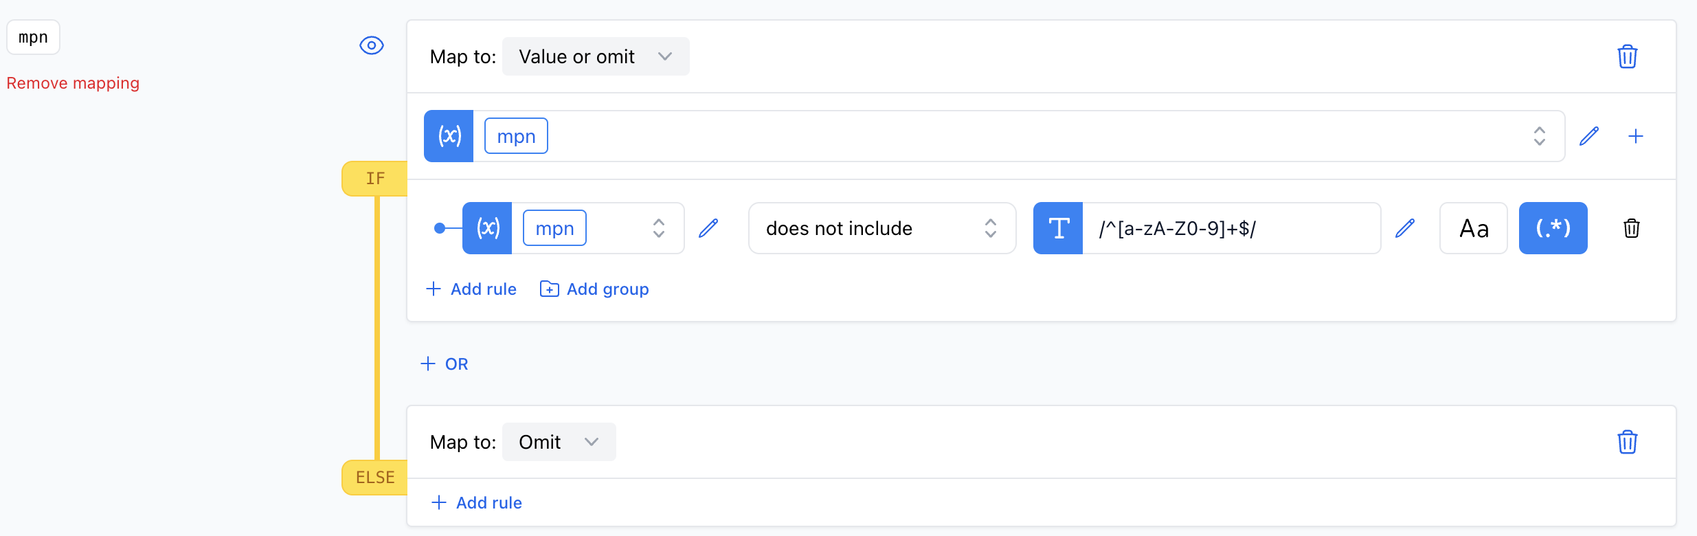Edit the mpn value with the pencil icon
Viewport: 1697px width, 536px height.
1589,136
